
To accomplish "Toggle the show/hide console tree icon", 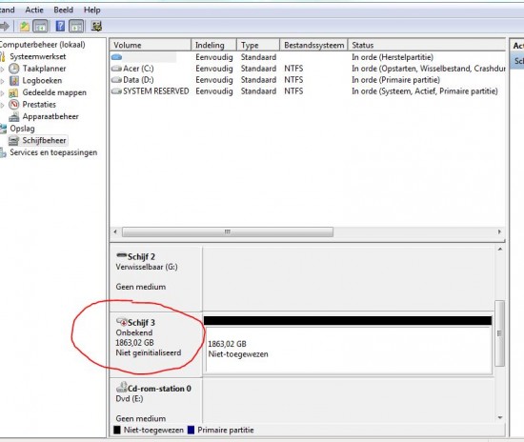I will point(40,26).
